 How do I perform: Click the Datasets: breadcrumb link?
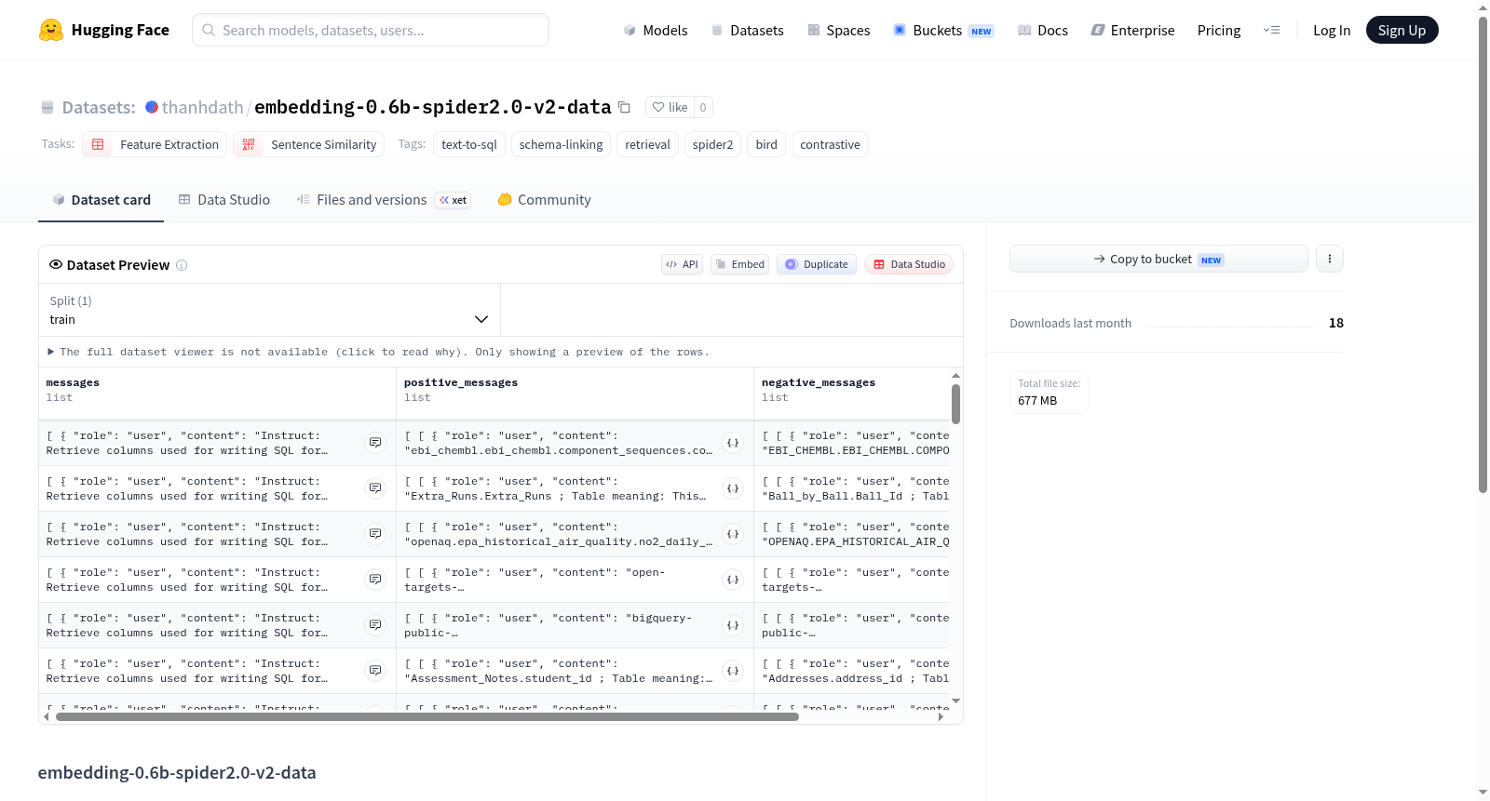click(98, 108)
